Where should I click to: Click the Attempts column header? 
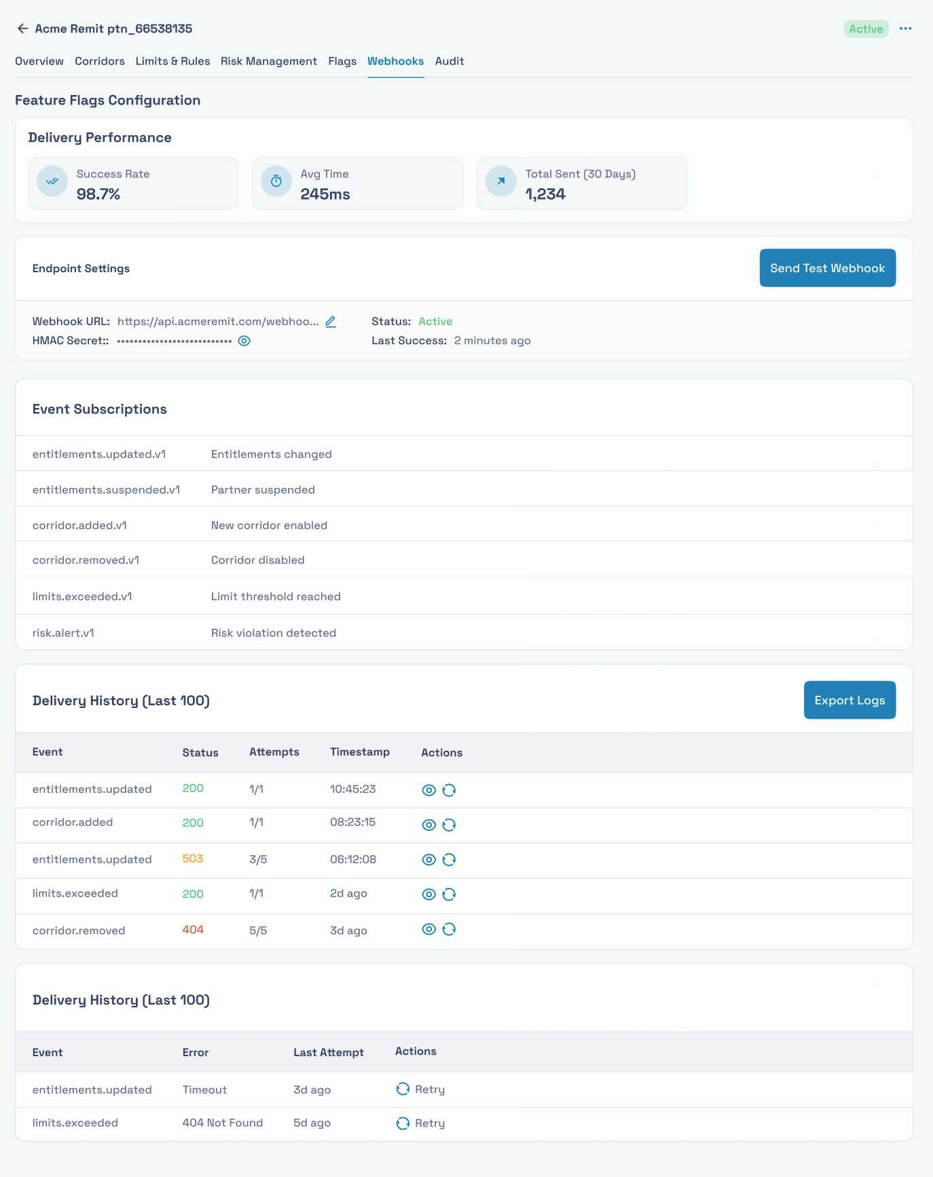[274, 752]
